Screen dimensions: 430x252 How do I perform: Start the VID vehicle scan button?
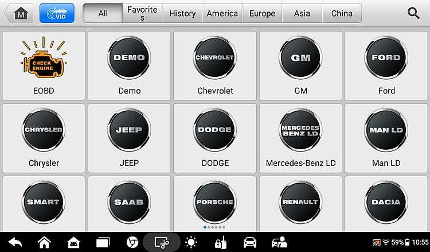pos(57,13)
